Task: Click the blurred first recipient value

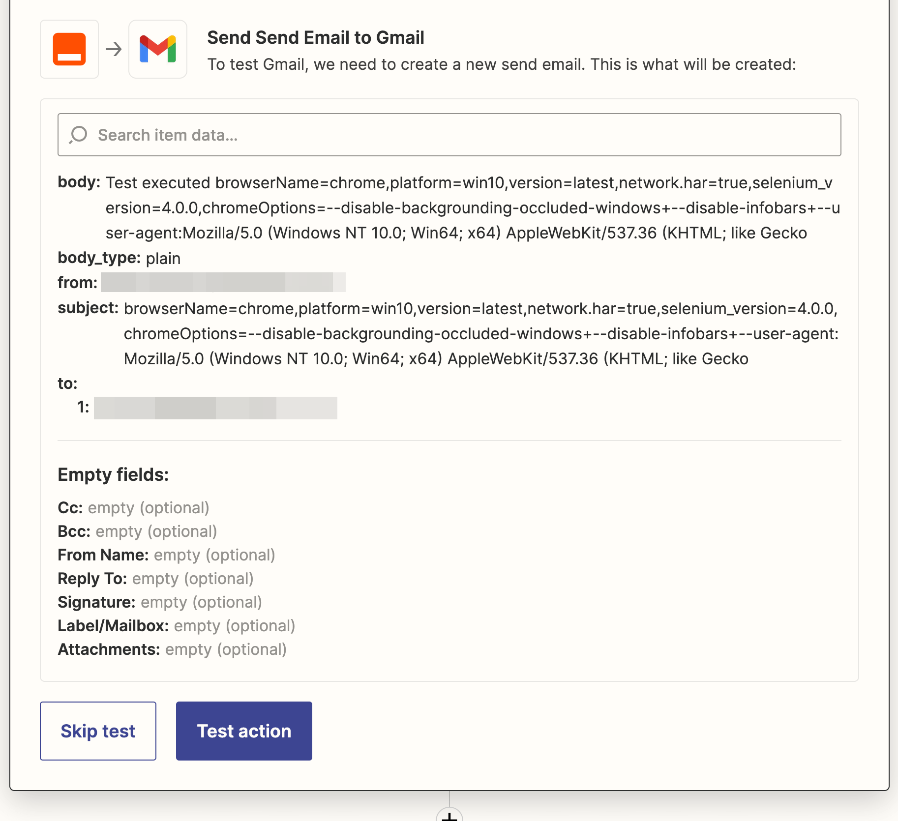Action: (x=215, y=408)
